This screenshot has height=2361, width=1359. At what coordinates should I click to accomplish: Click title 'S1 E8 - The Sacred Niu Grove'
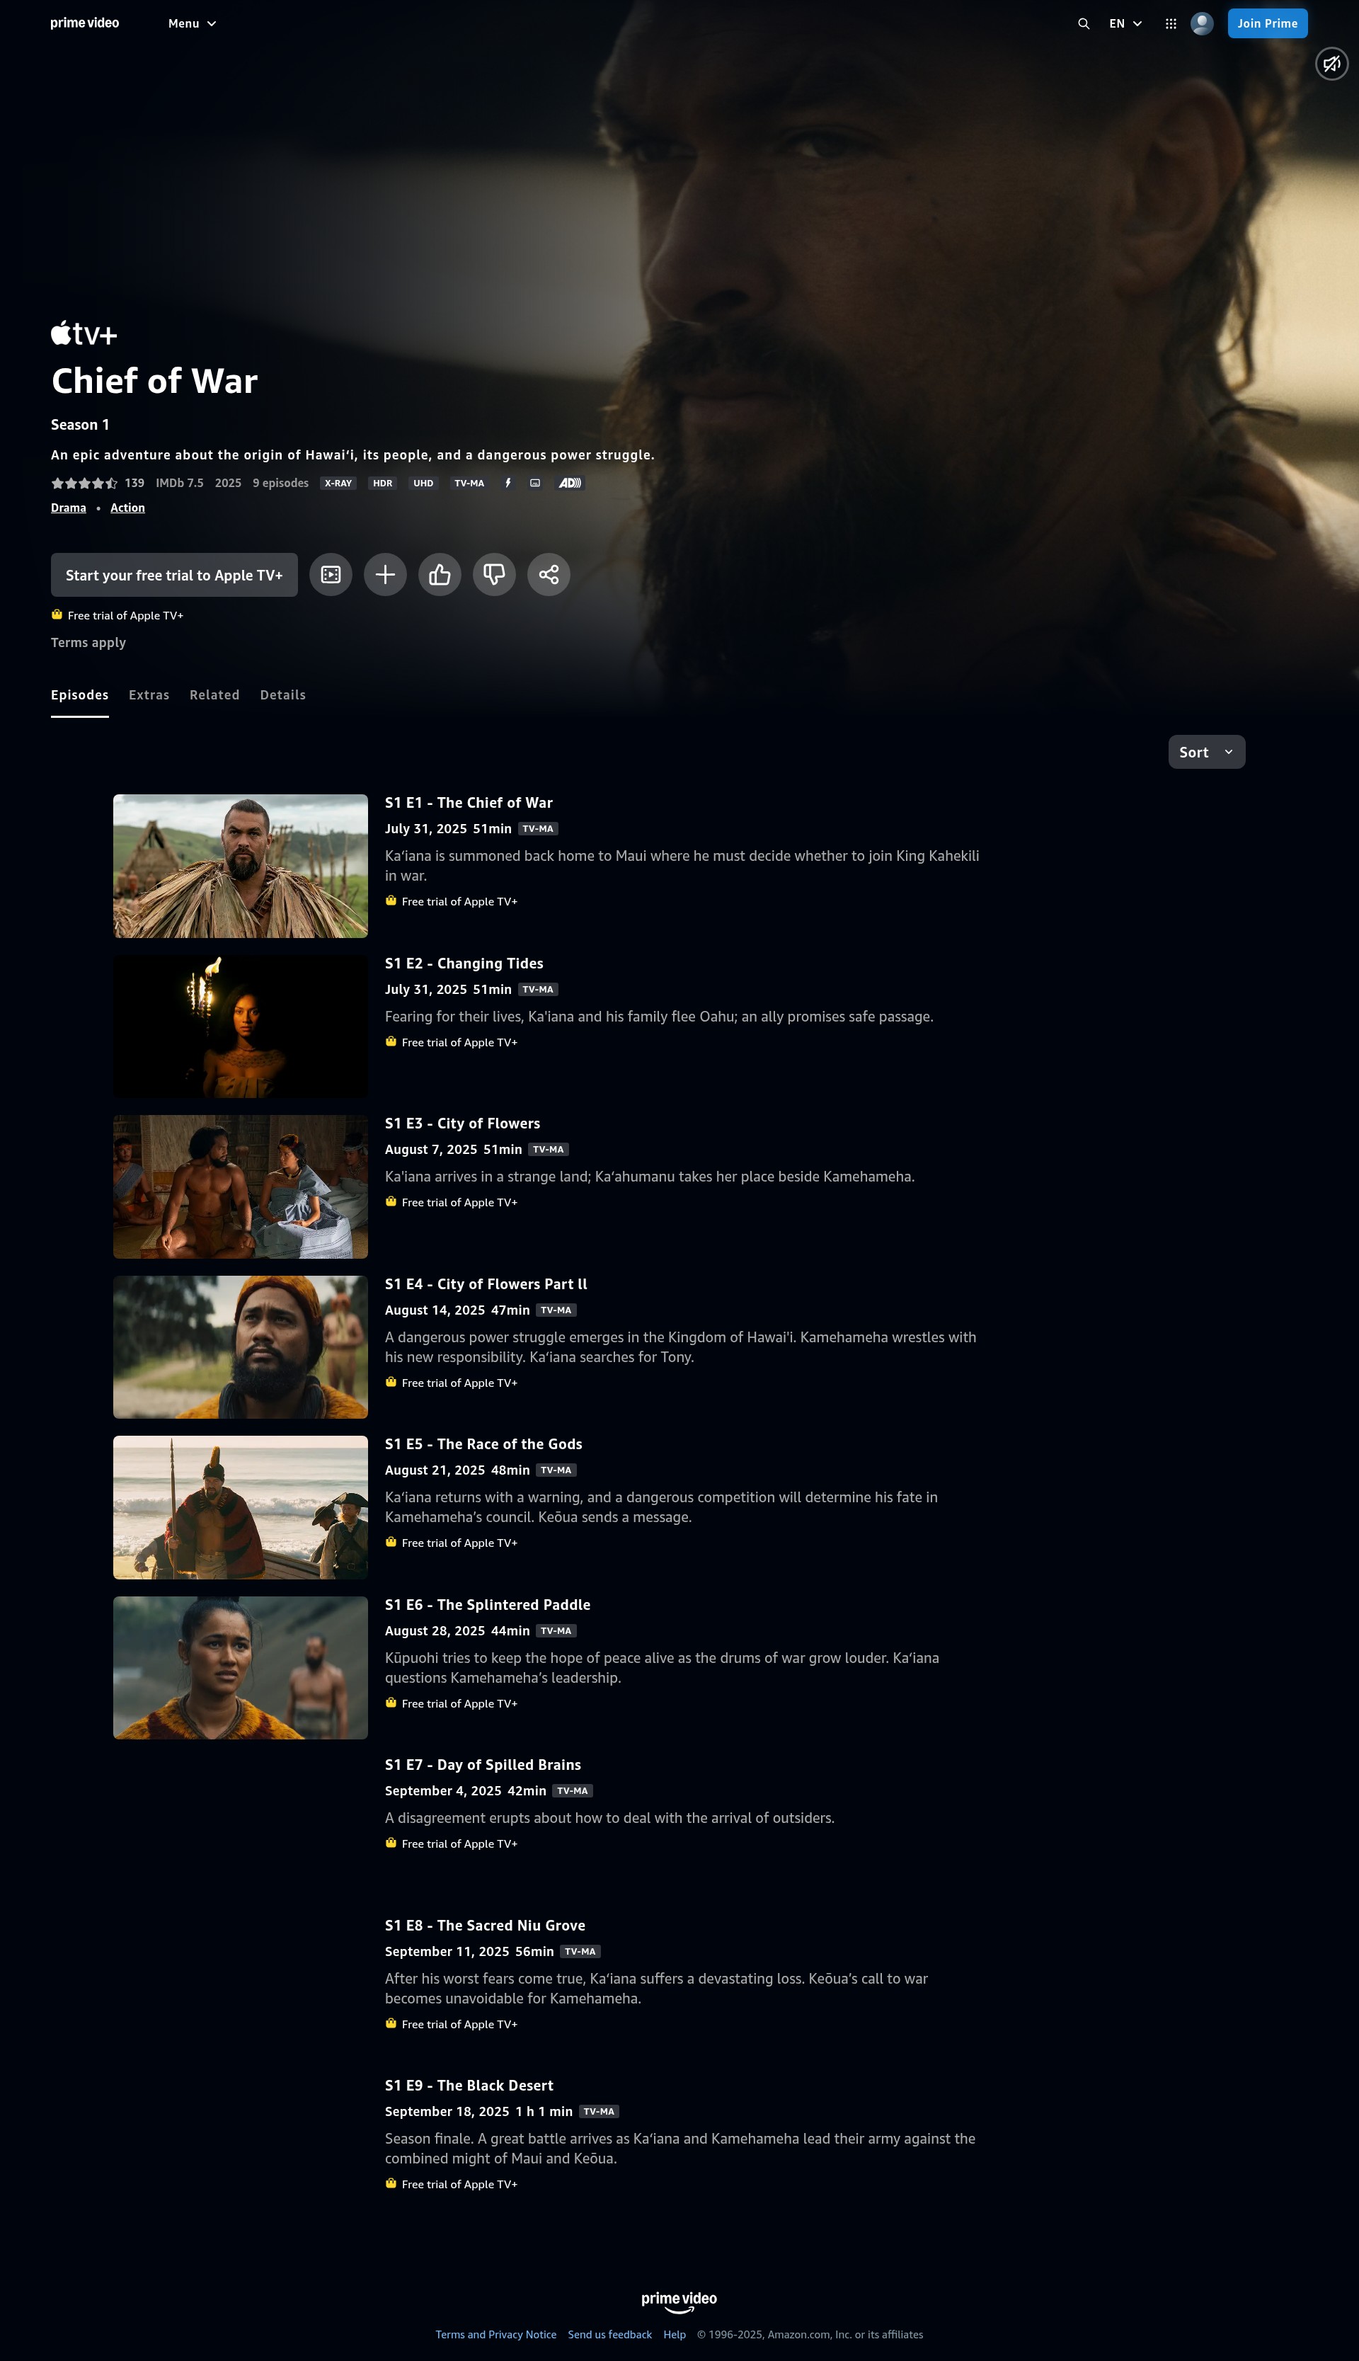click(x=486, y=1925)
